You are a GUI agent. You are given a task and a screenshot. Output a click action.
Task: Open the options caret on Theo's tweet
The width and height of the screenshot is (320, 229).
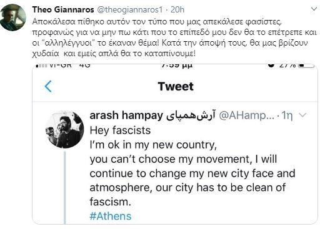point(314,9)
